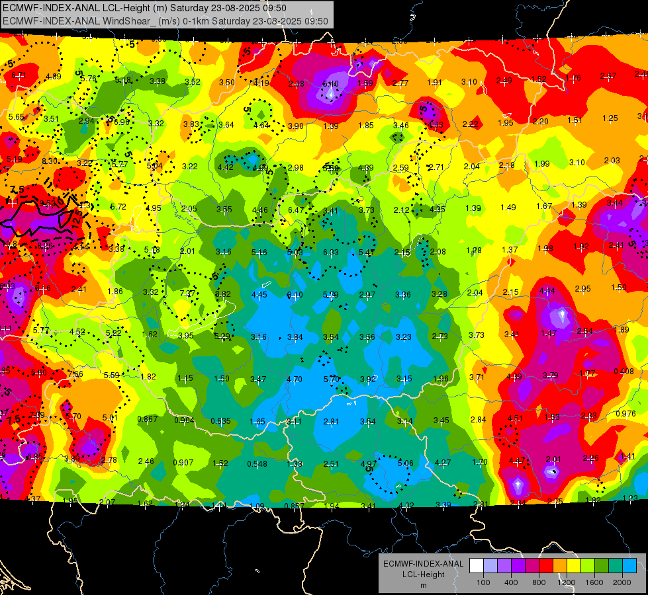Click the wind shear value 4.70
Image resolution: width=648 pixels, height=595 pixels.
pos(295,379)
